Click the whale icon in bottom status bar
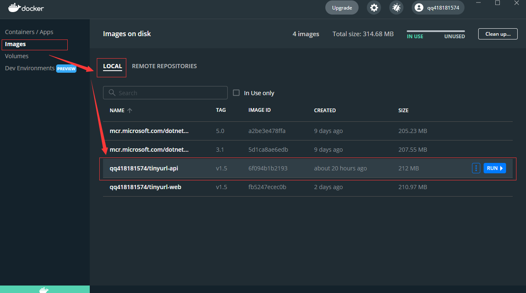The height and width of the screenshot is (293, 526). (44, 290)
